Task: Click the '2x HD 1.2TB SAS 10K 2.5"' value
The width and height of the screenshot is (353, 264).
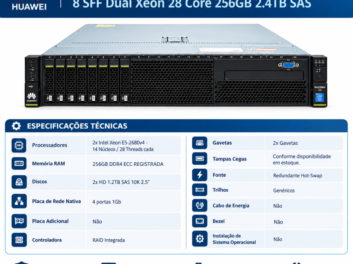Action: click(121, 182)
